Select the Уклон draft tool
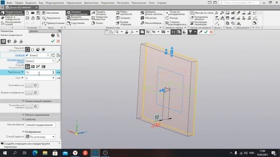Image resolution: width=280 pixels, height=157 pixels. click(x=97, y=23)
